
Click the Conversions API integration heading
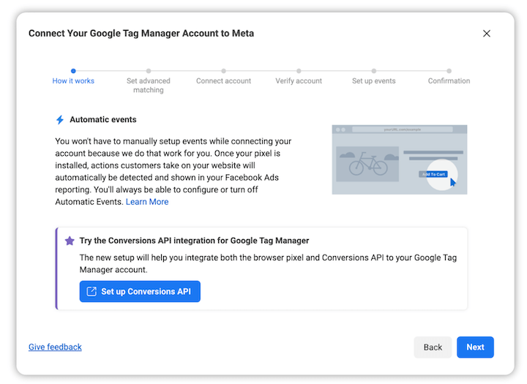pyautogui.click(x=194, y=241)
